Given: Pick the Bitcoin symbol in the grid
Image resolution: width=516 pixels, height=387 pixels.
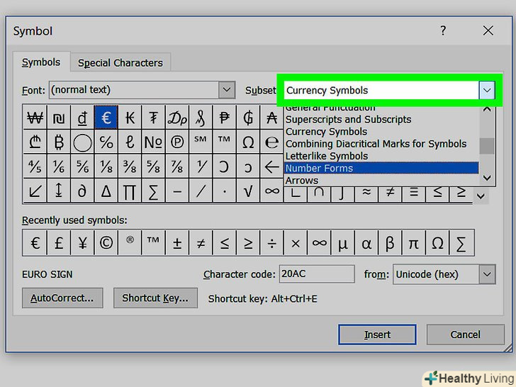Looking at the screenshot, I should (x=58, y=142).
